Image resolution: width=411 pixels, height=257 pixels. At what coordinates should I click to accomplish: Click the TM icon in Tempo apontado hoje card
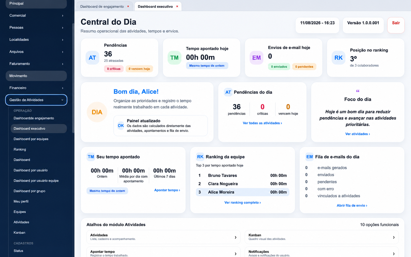[174, 58]
